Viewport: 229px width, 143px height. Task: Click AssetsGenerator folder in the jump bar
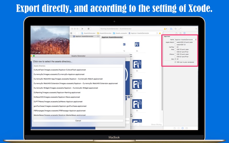coord(104,33)
